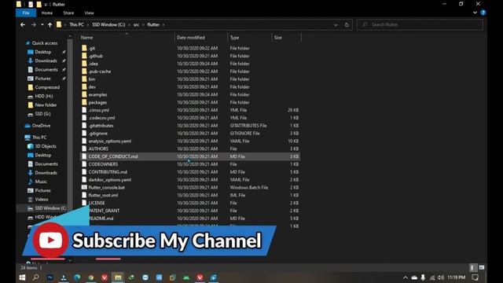Select the bin folder
The image size is (503, 283).
92,79
